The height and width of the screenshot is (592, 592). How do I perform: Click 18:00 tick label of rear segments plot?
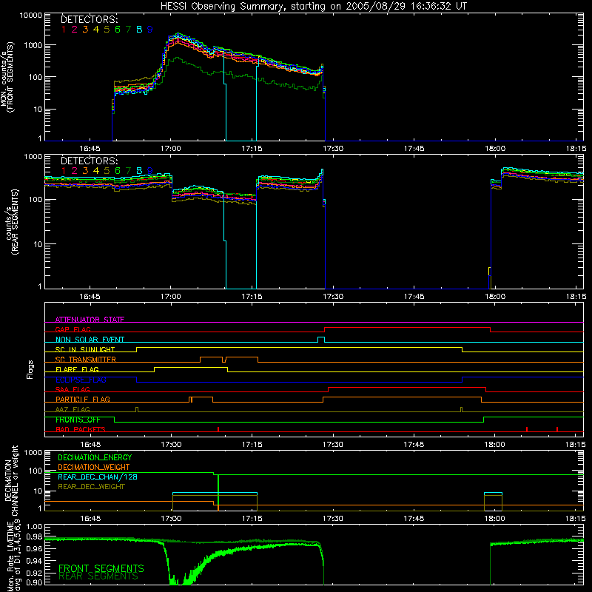click(x=495, y=297)
